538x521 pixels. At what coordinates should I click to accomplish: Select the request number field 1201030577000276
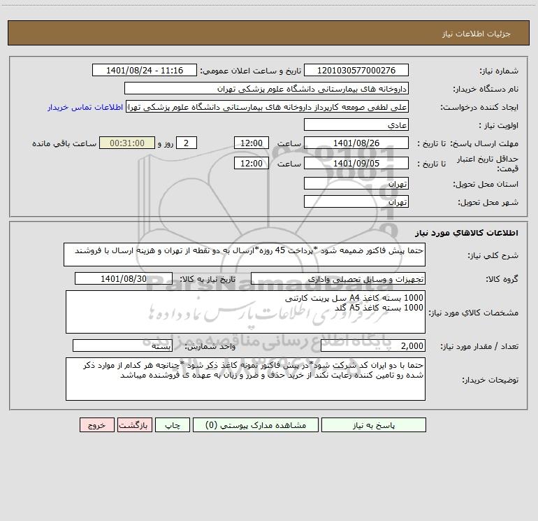[x=356, y=70]
